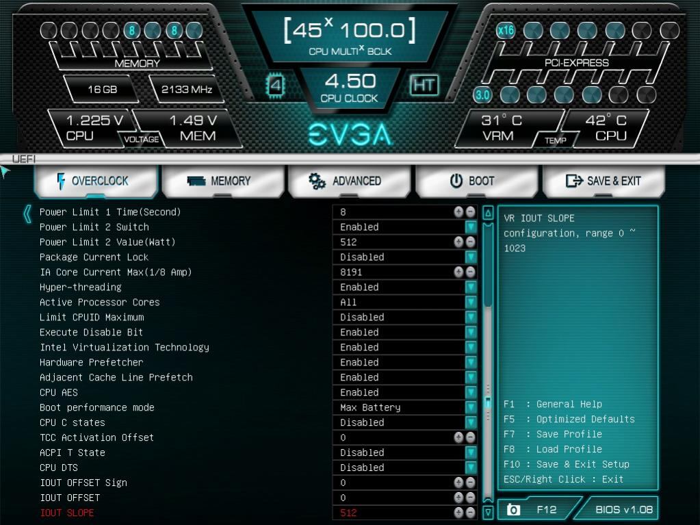Increase IOUT SLOPE with plus button
Viewport: 700px width, 525px height.
[458, 513]
